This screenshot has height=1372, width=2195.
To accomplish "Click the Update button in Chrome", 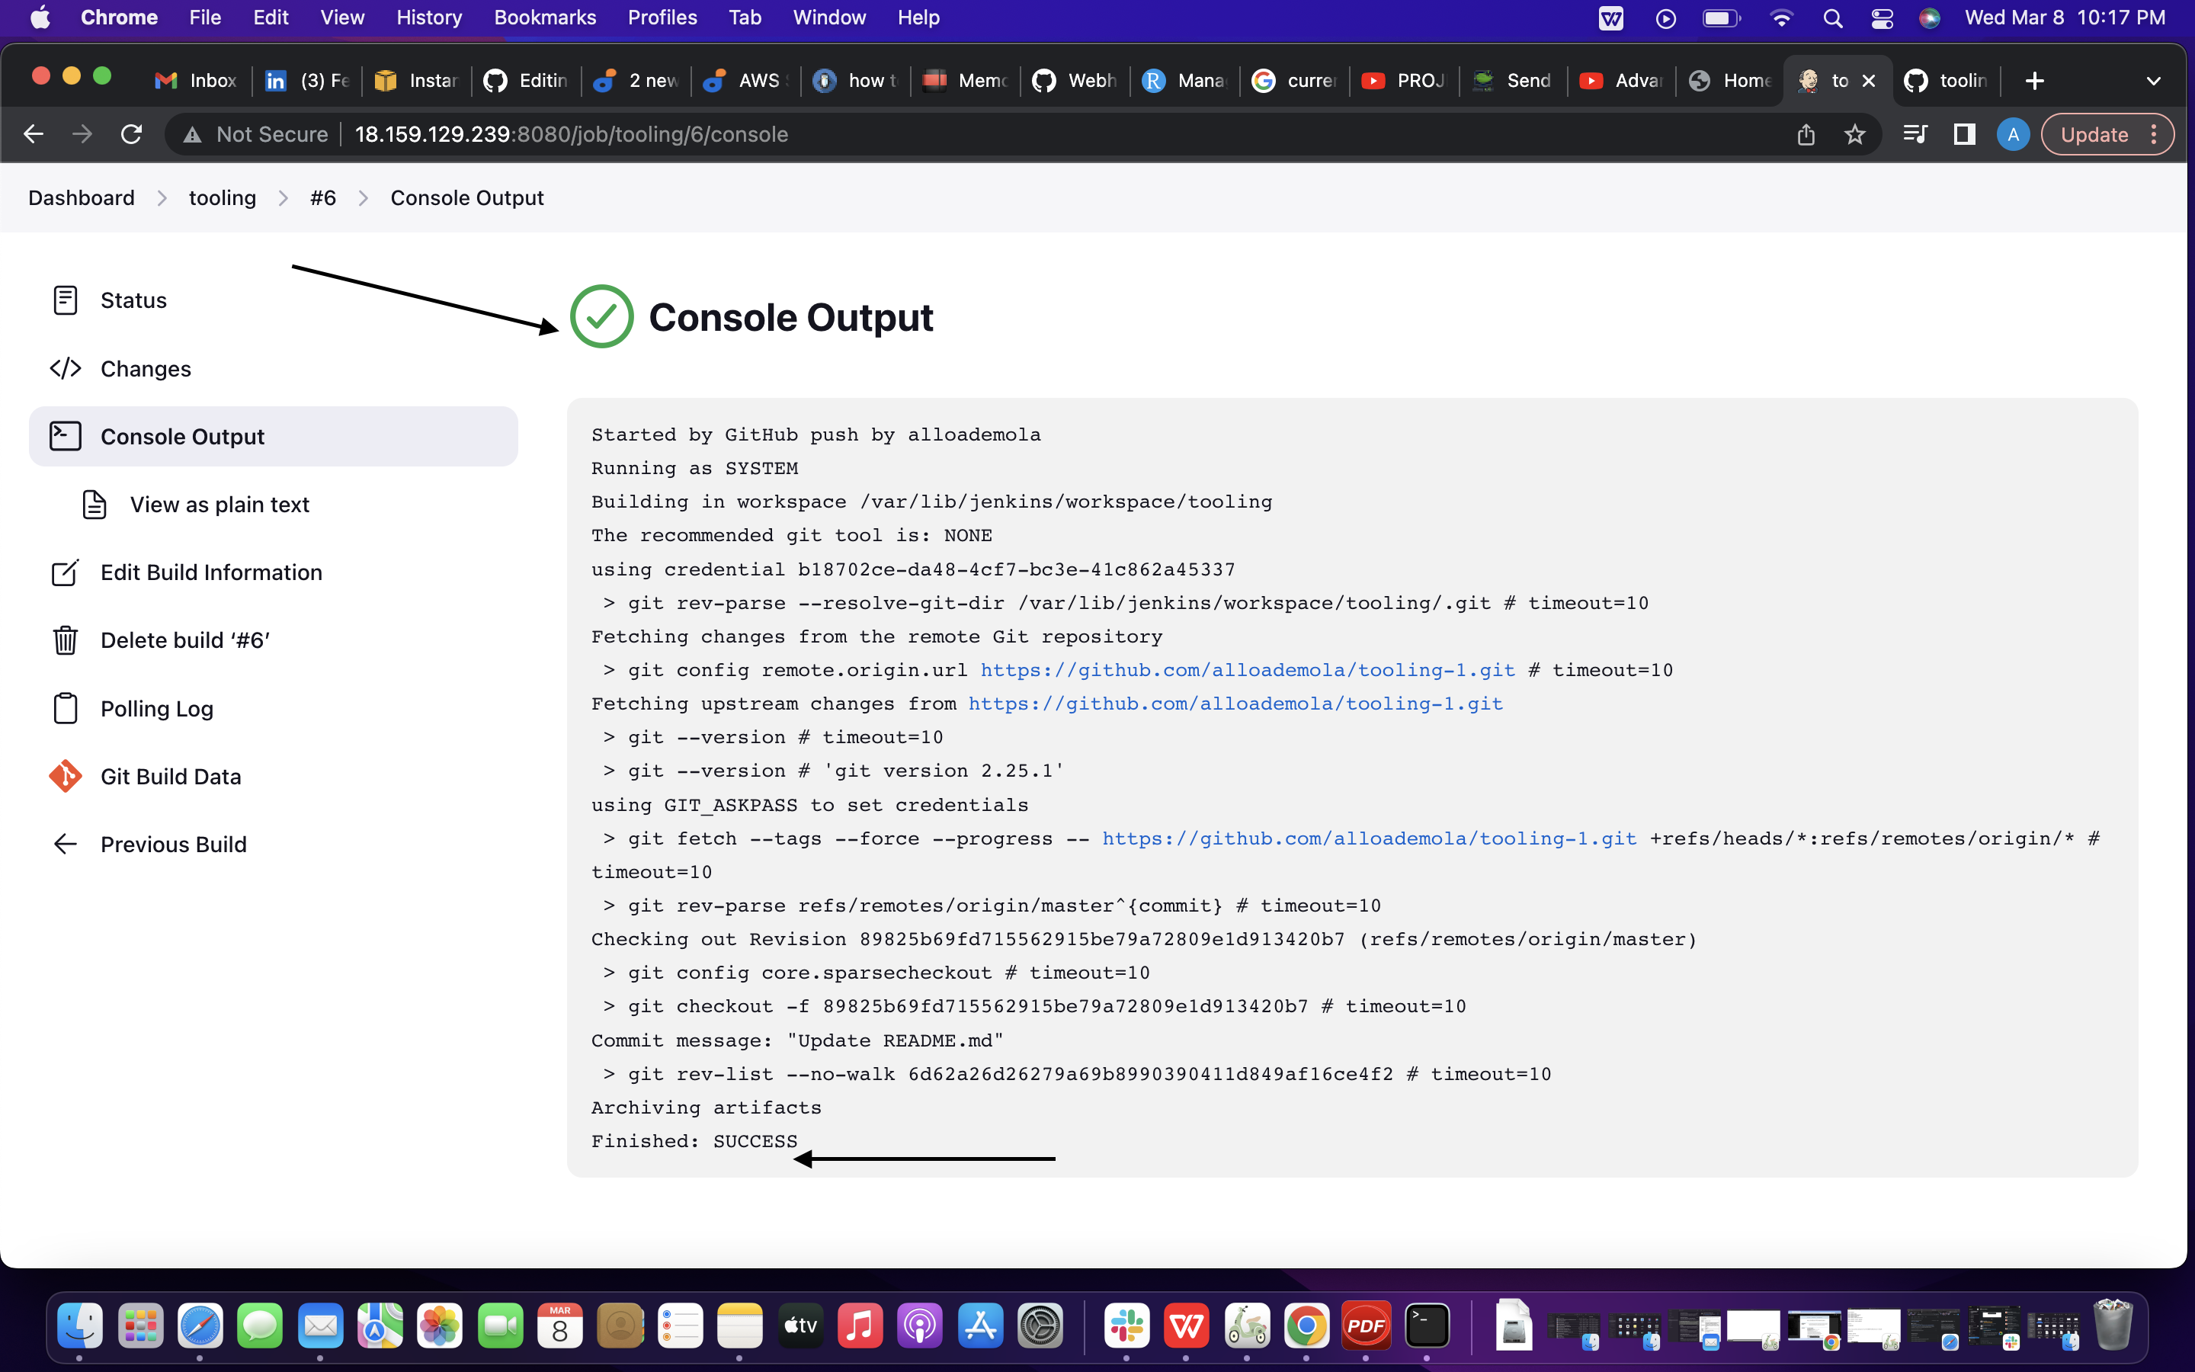I will pyautogui.click(x=2095, y=133).
